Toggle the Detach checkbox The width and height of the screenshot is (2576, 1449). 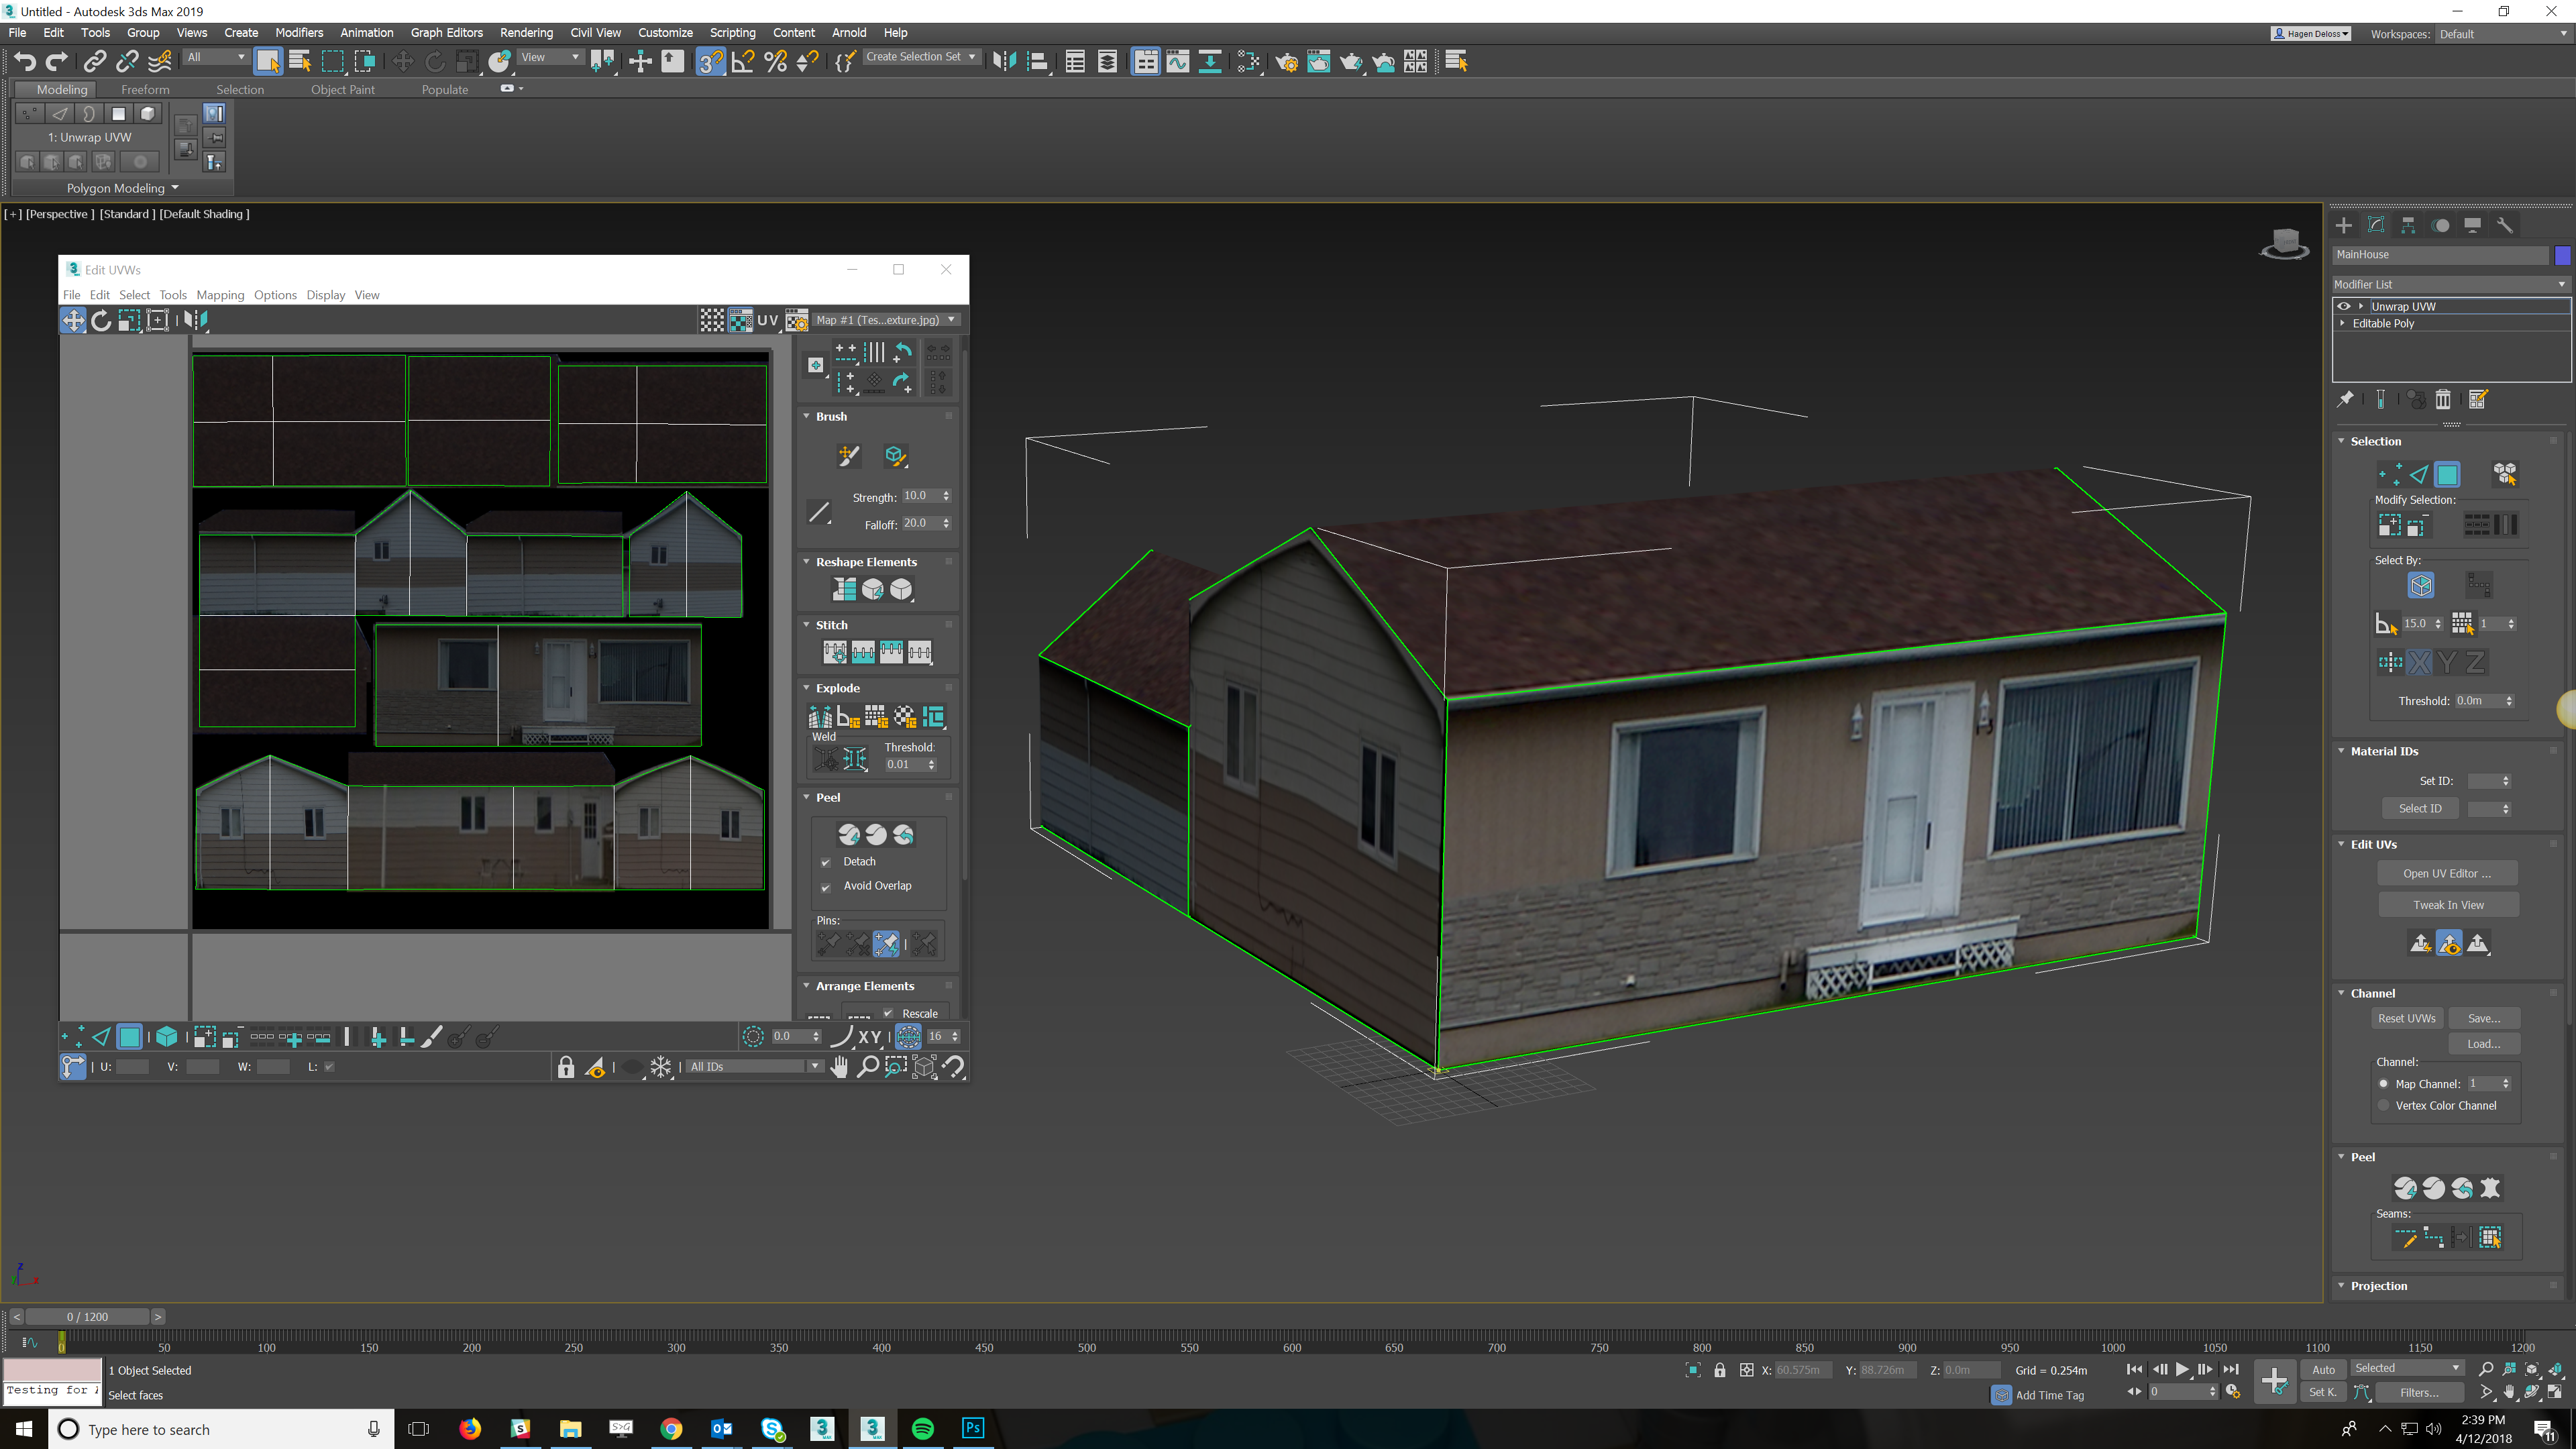click(826, 862)
